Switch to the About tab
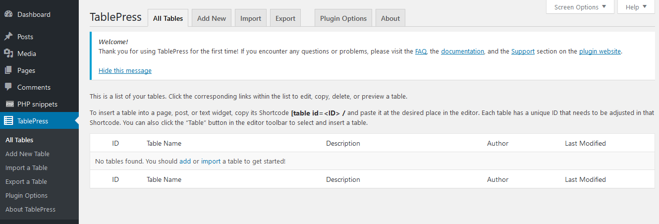The image size is (659, 224). tap(390, 18)
